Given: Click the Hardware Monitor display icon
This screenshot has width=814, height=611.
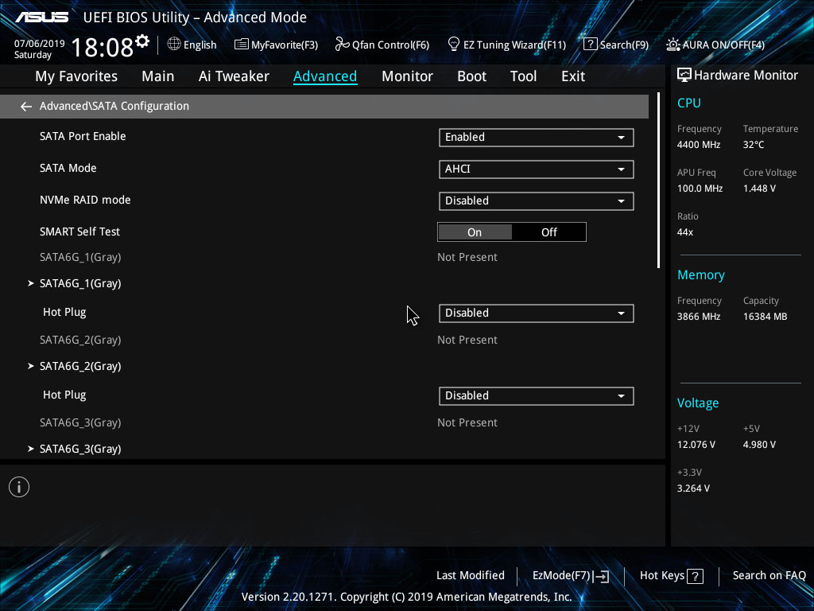Looking at the screenshot, I should click(x=684, y=76).
